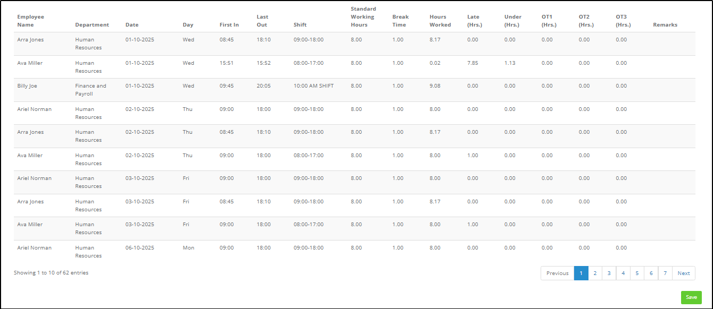Click Last Out time 20:05

263,86
